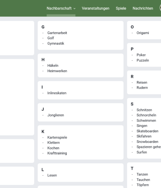Choose Krafttraining in section K
The width and height of the screenshot is (161, 188).
click(x=57, y=153)
